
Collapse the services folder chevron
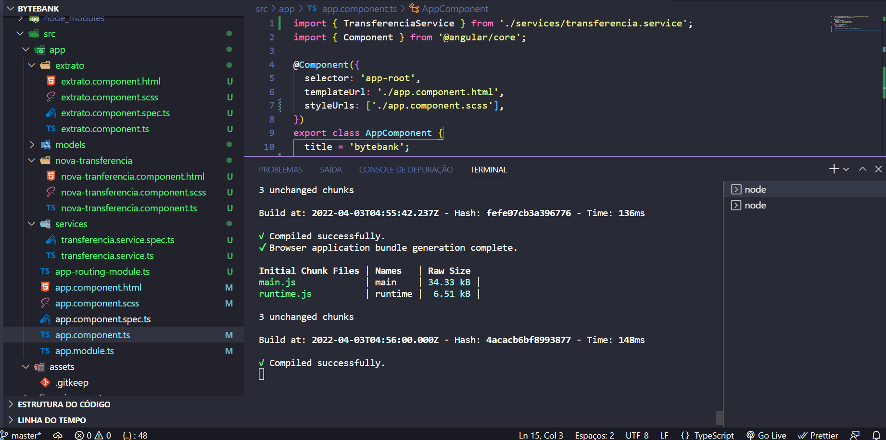32,224
